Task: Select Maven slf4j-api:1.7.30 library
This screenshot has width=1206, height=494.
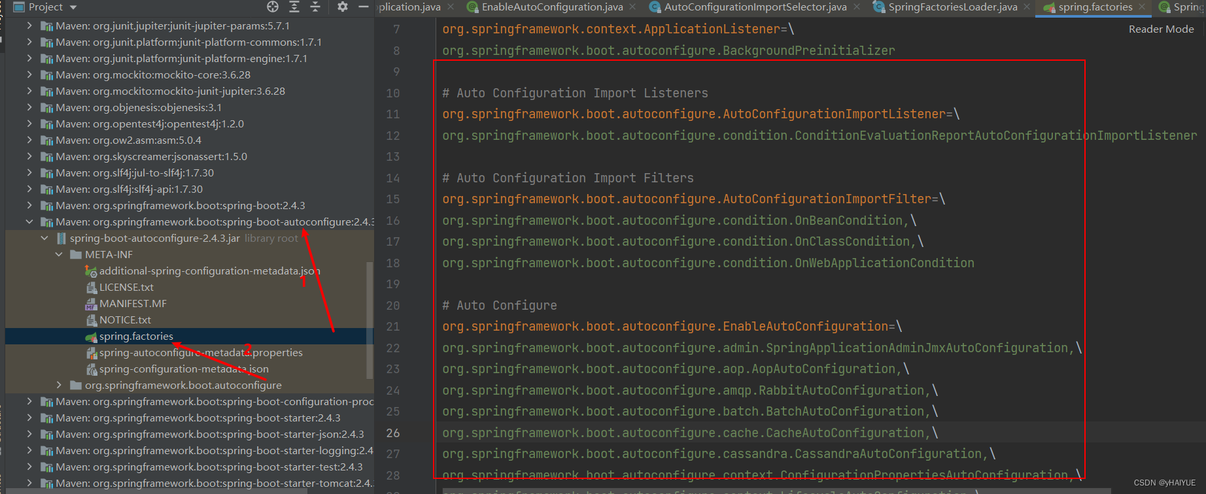Action: point(129,189)
